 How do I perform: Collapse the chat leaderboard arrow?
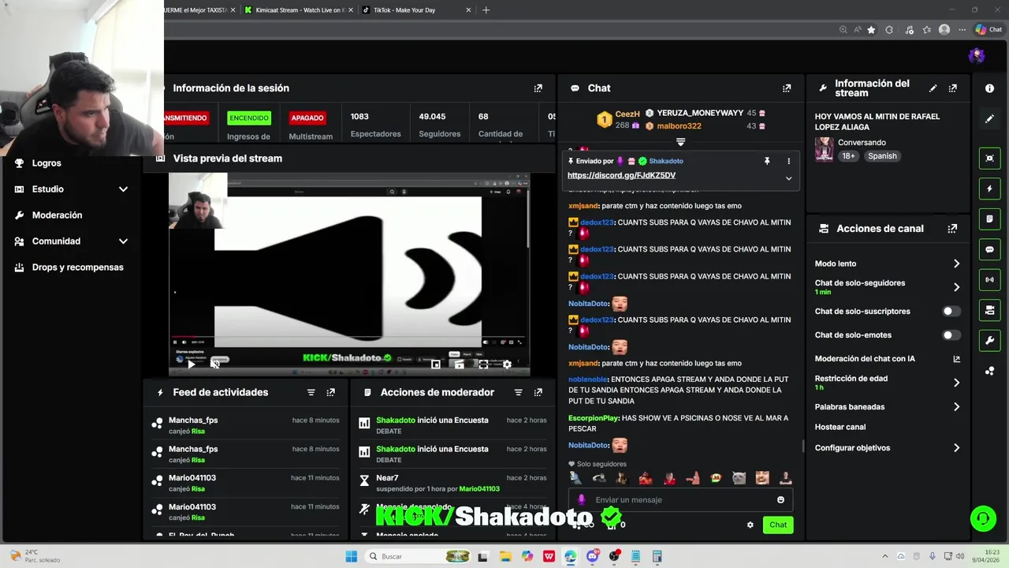[x=680, y=143]
